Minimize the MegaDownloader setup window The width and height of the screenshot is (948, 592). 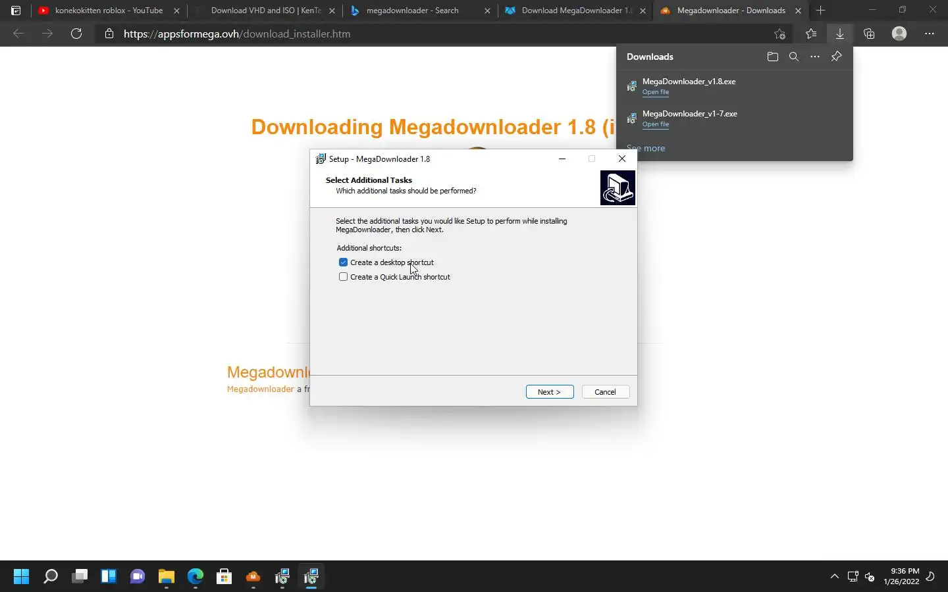click(x=562, y=159)
